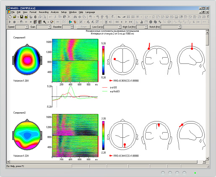Open the Recording menu
This screenshot has width=216, height=177.
coord(44,12)
